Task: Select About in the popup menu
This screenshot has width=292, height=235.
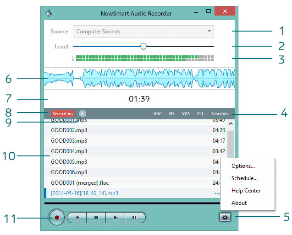Action: [x=239, y=203]
